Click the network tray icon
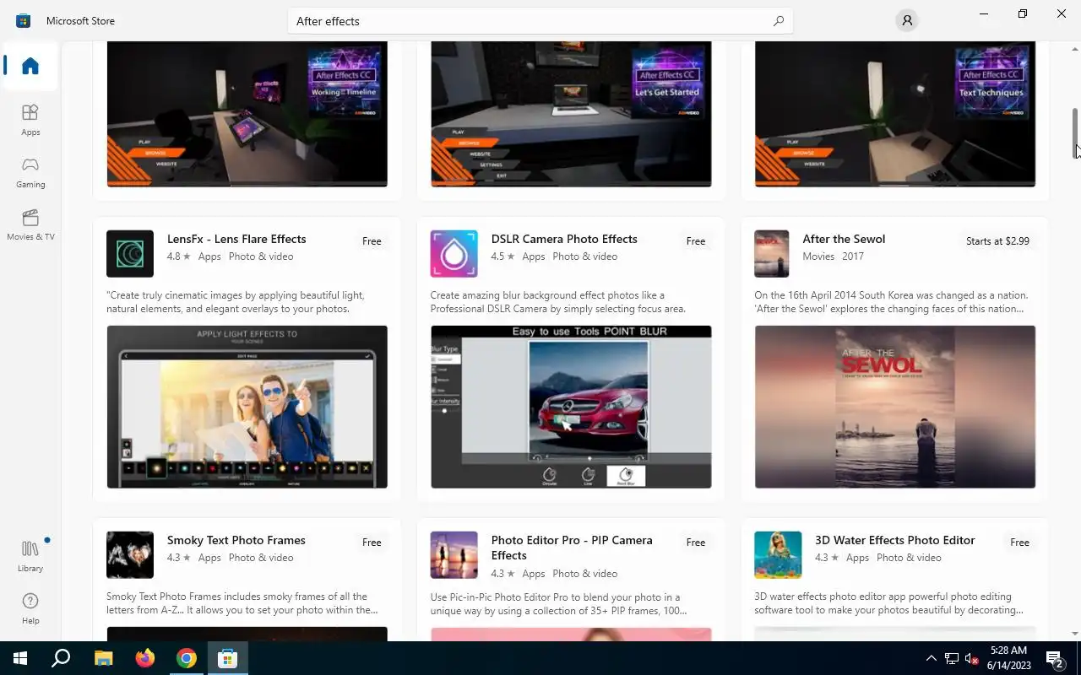The image size is (1081, 675). (x=952, y=658)
